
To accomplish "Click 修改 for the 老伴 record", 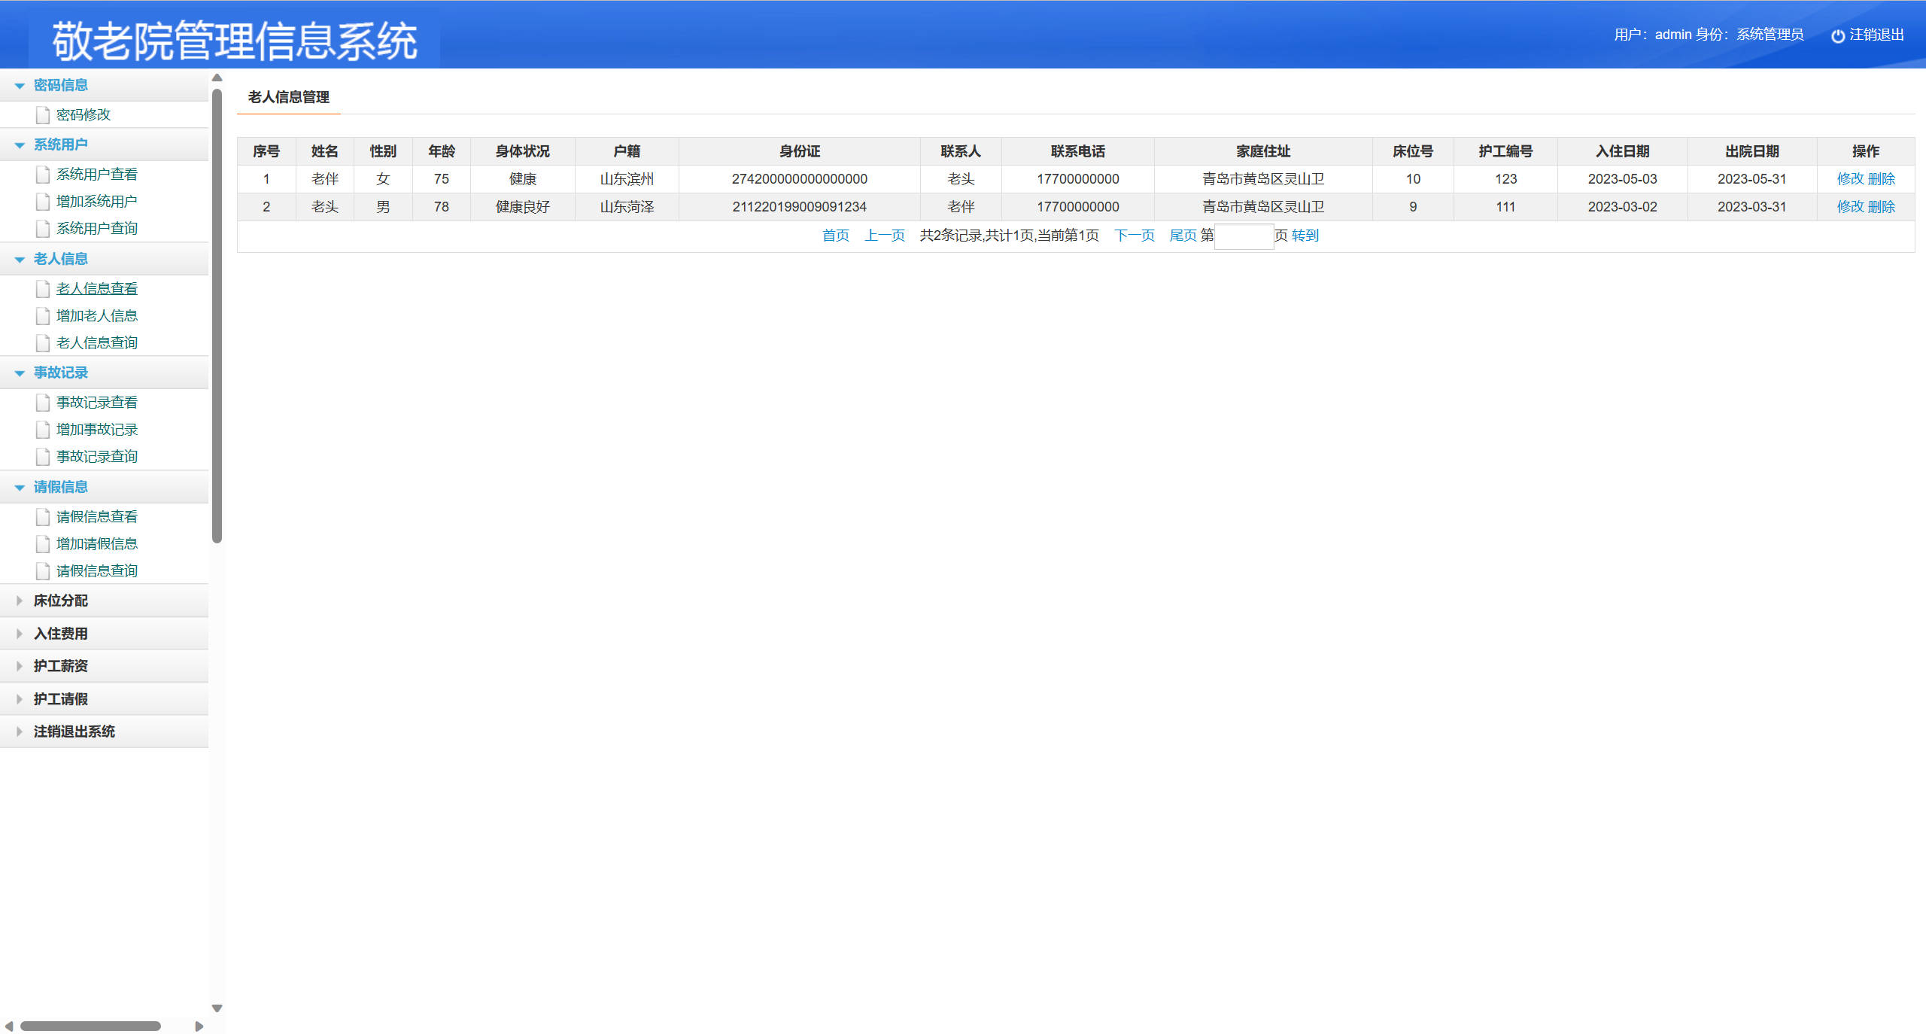I will click(x=1850, y=179).
